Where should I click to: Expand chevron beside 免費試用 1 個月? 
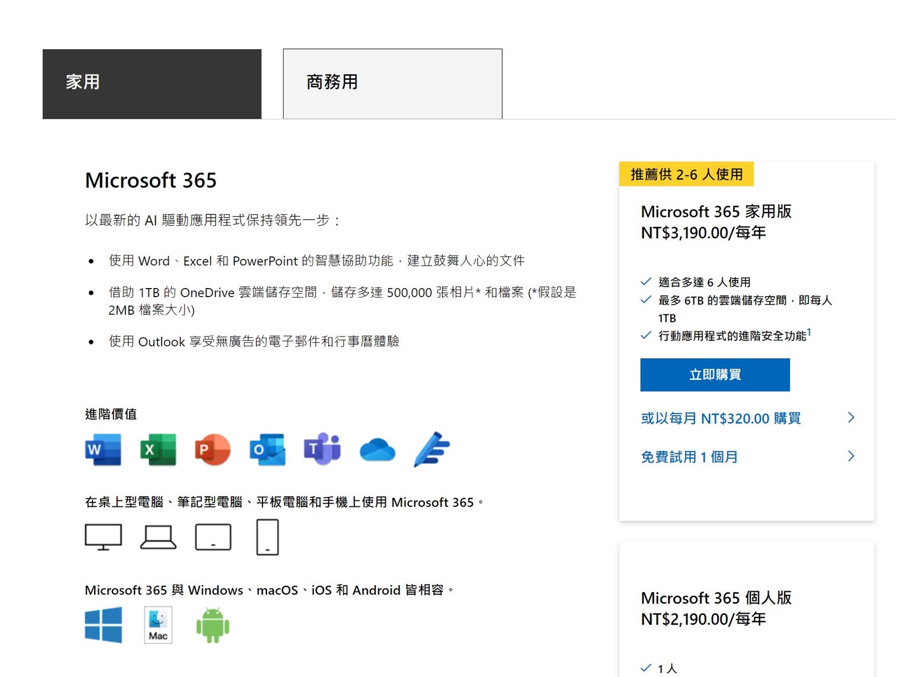point(851,456)
